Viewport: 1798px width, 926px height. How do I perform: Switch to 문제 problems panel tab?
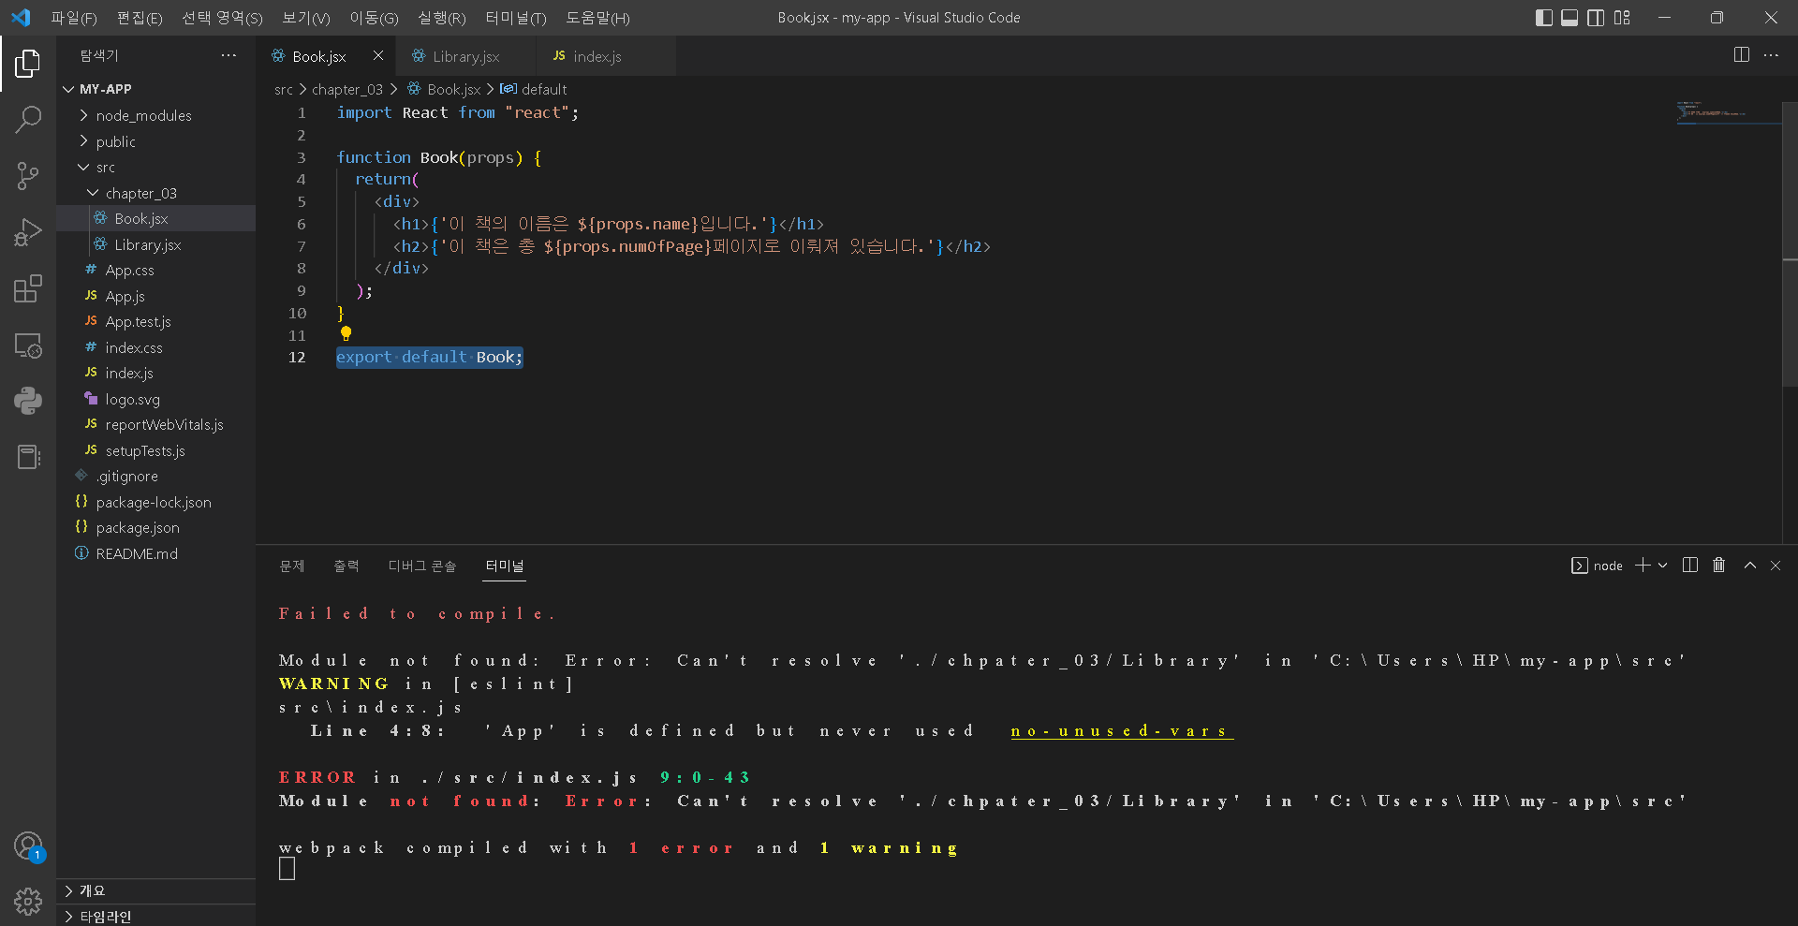tap(292, 566)
